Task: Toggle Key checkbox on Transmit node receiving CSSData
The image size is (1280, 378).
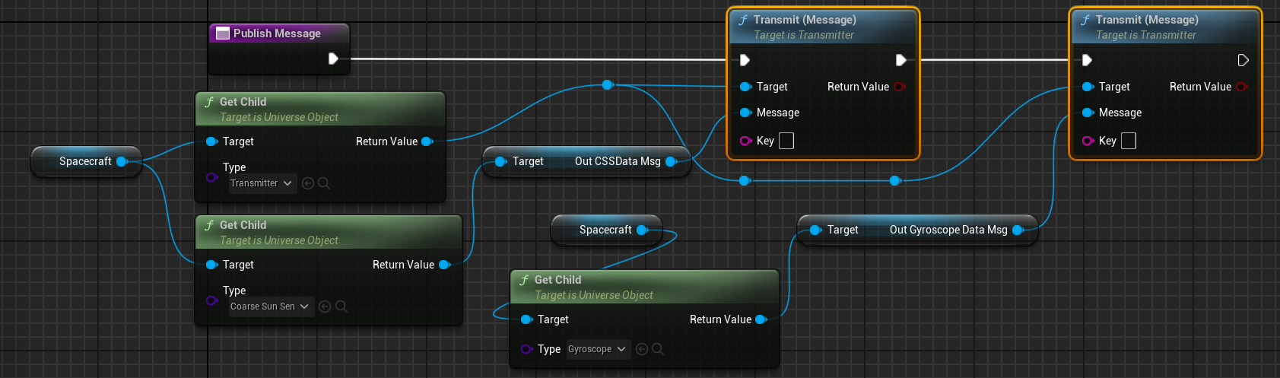Action: 786,141
